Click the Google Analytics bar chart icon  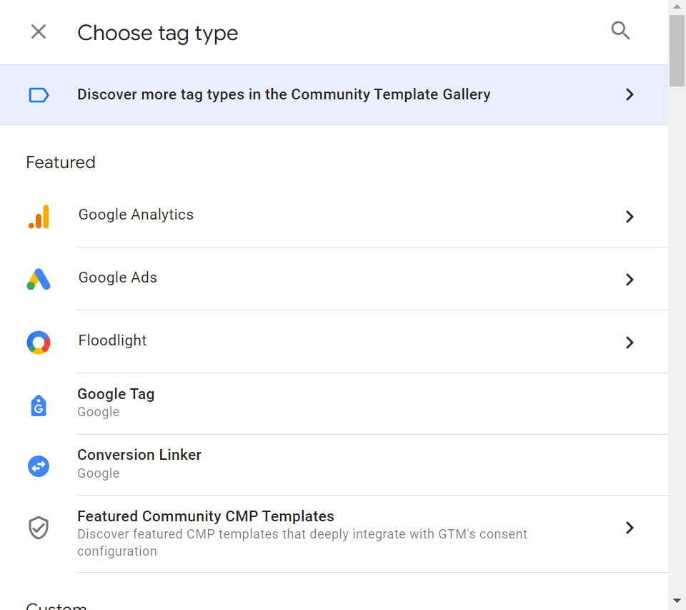pyautogui.click(x=39, y=217)
